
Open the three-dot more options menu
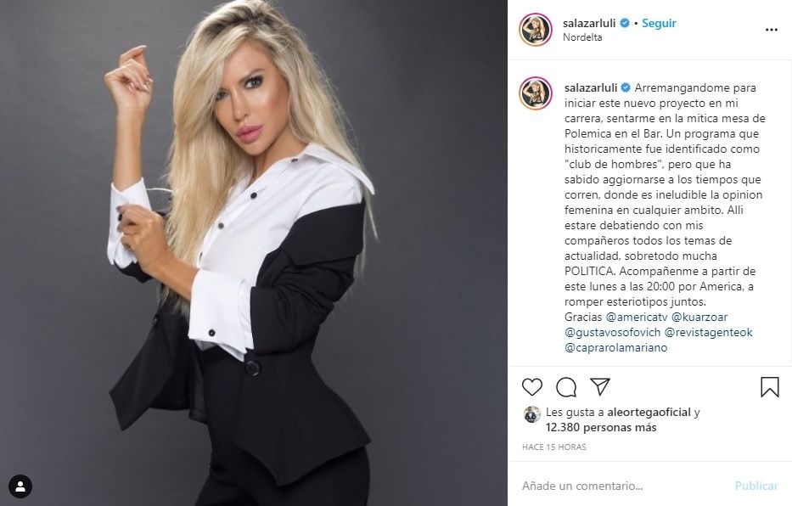pyautogui.click(x=772, y=30)
